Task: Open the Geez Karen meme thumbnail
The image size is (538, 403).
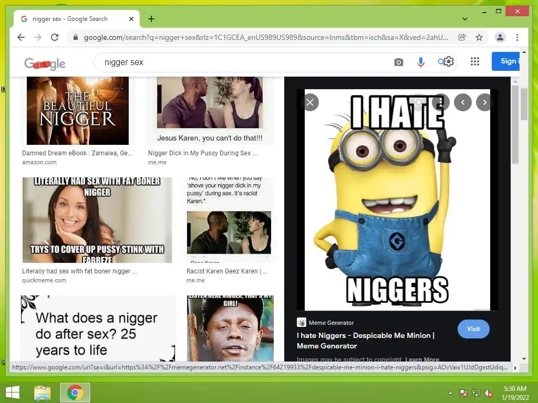Action: click(x=229, y=220)
